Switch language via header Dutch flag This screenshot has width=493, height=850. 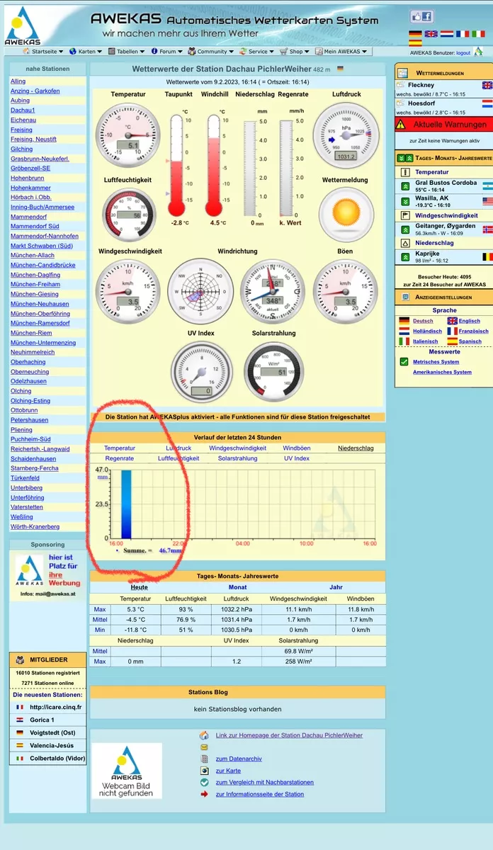tap(447, 33)
